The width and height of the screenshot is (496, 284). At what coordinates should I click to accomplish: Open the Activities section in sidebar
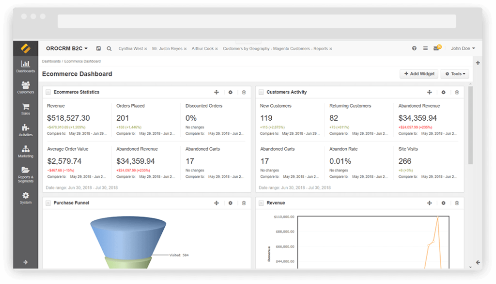coord(25,129)
